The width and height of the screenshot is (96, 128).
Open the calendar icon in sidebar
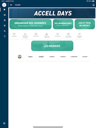point(5,15)
